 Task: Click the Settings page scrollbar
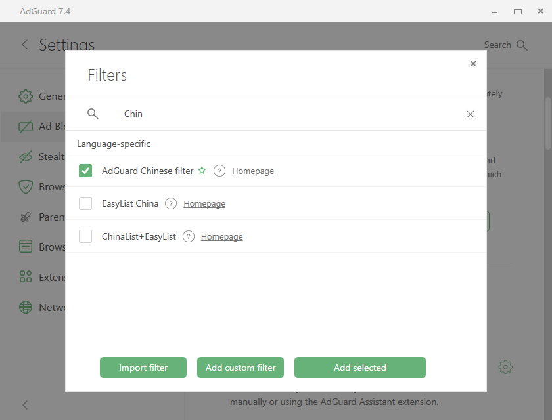[548, 123]
